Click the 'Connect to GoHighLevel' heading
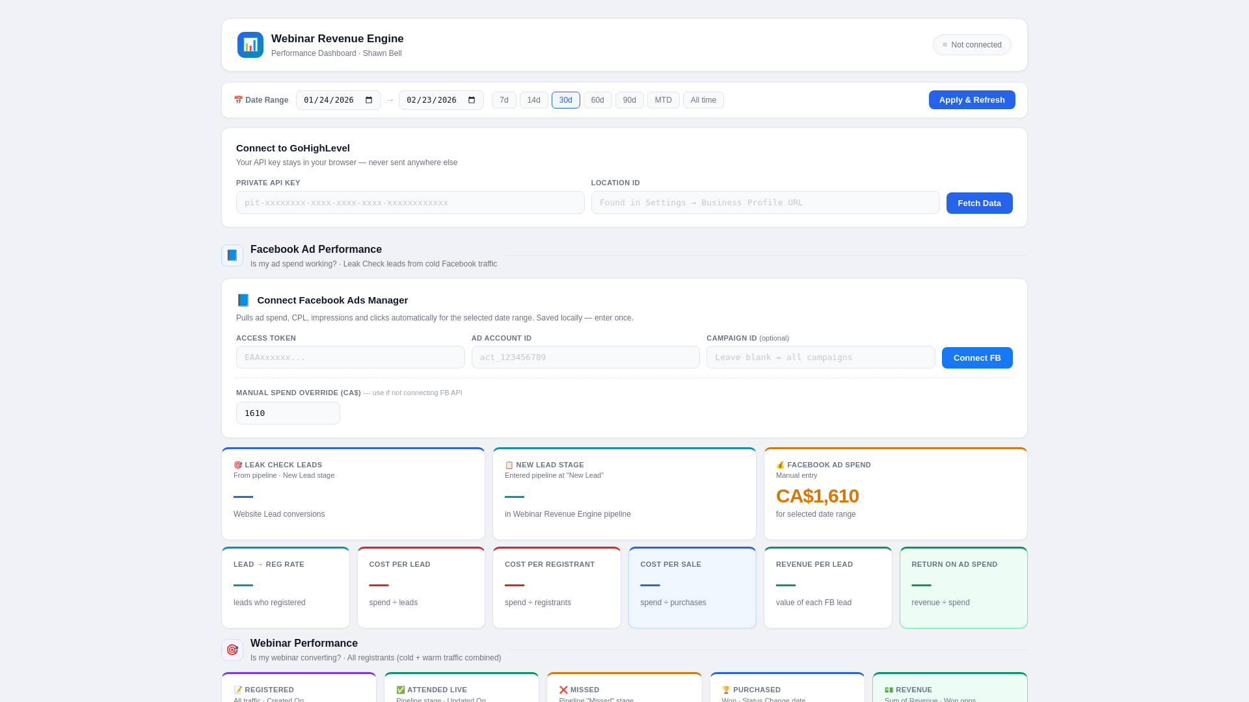This screenshot has height=702, width=1249. [293, 148]
